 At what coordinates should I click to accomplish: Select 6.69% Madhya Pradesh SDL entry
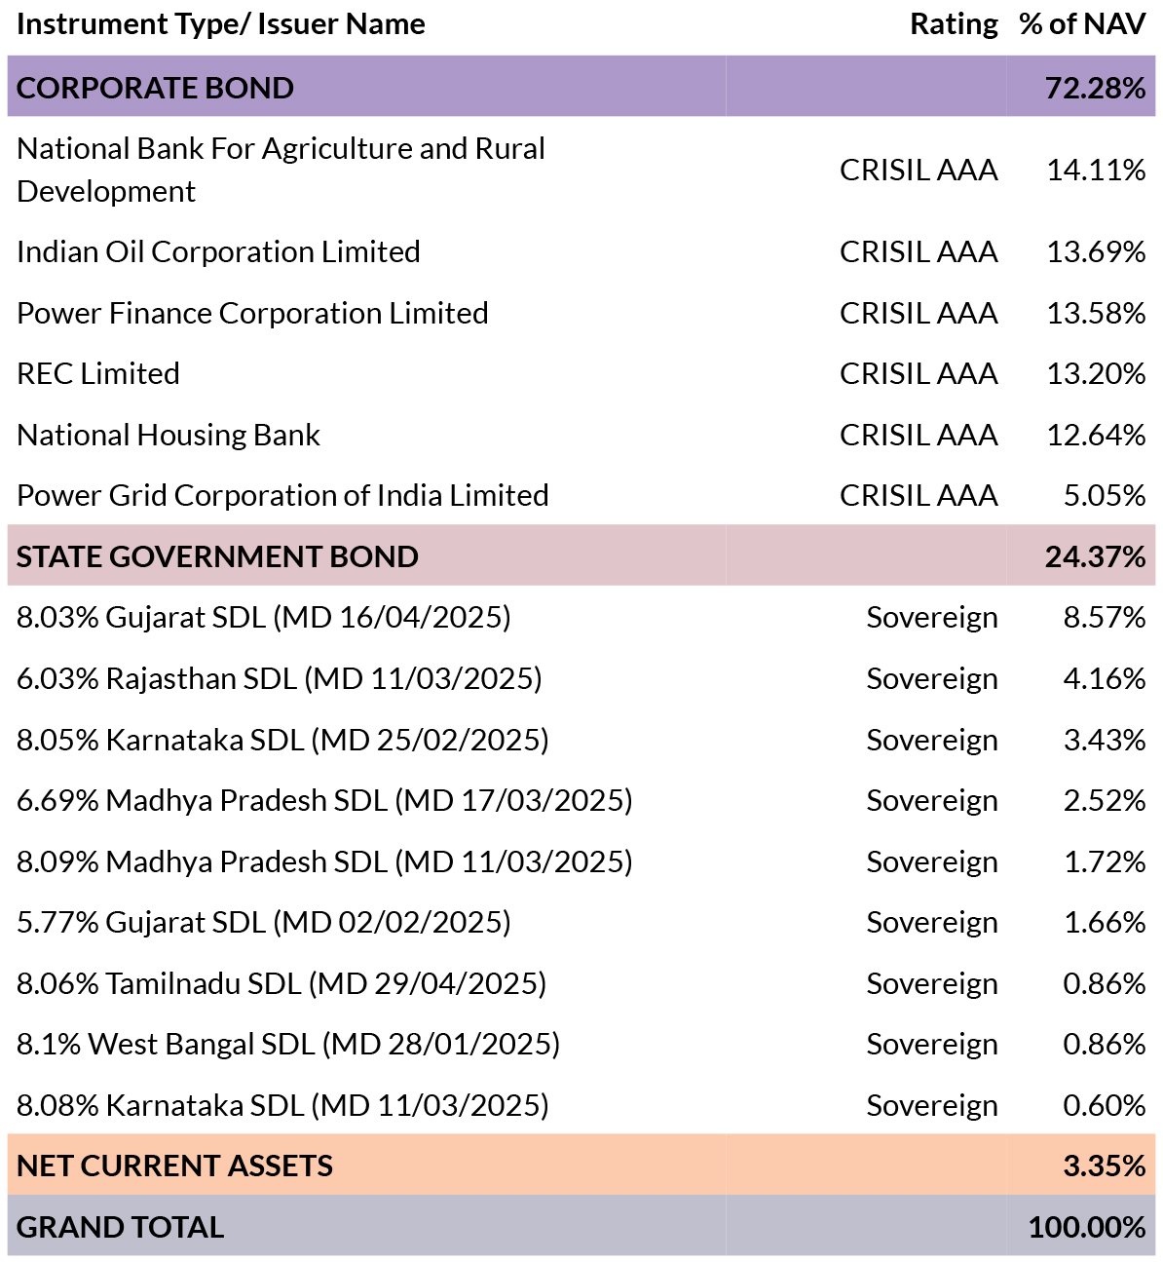tap(324, 800)
